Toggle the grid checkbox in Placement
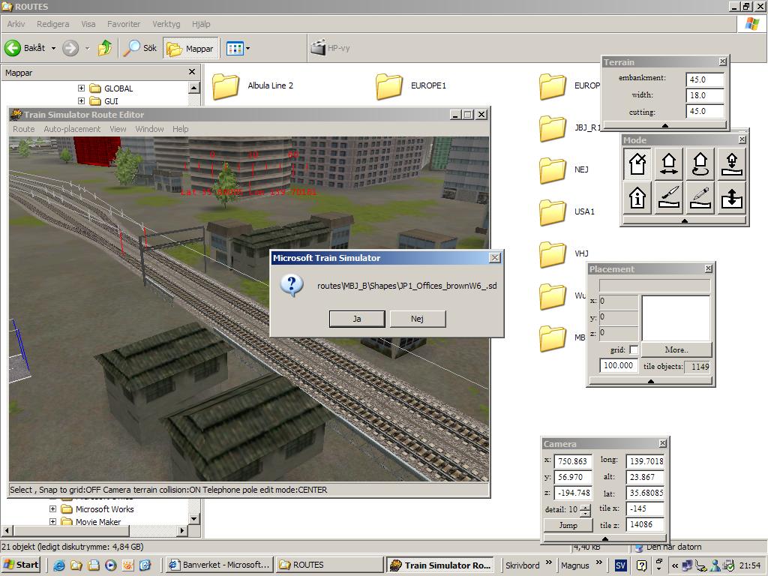The image size is (768, 576). pos(634,349)
